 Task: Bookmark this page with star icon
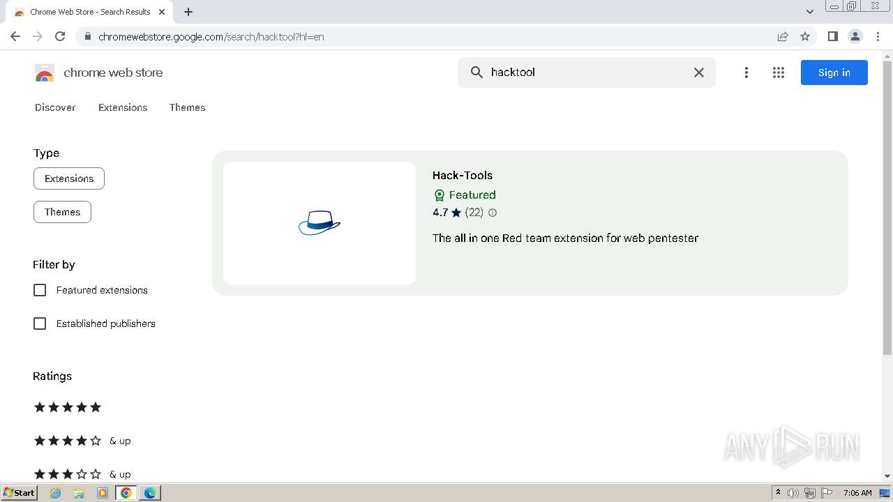(805, 36)
